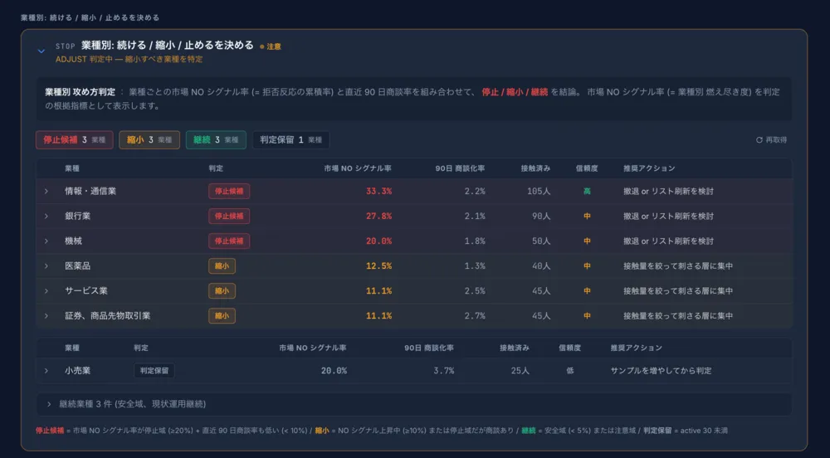The width and height of the screenshot is (830, 458).
Task: Select the 停止候補 3 業種 filter chip
Action: [74, 140]
